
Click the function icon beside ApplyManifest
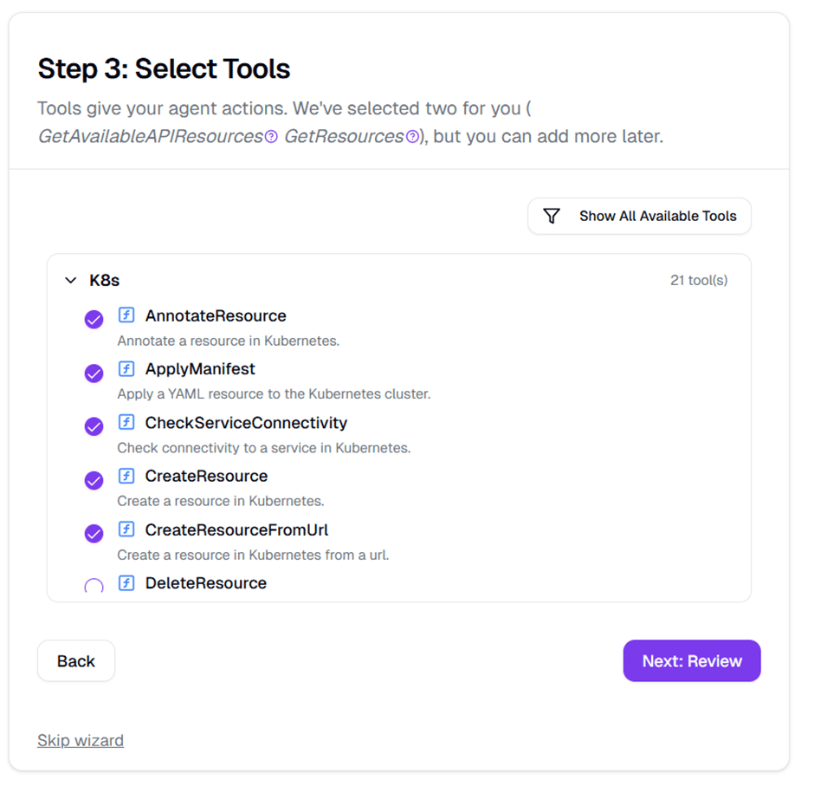click(126, 369)
